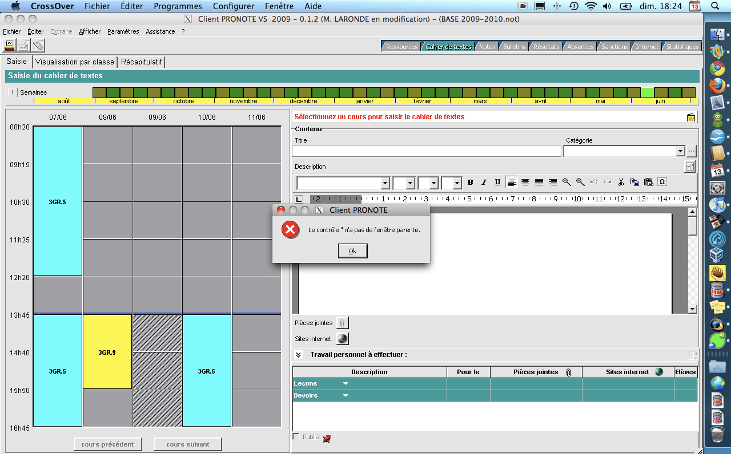
Task: Justify the description text
Action: (x=539, y=183)
